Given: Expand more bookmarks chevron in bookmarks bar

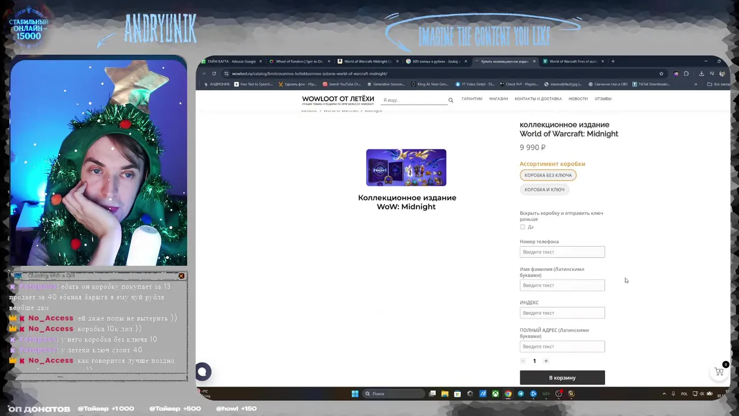Looking at the screenshot, I should click(x=695, y=84).
